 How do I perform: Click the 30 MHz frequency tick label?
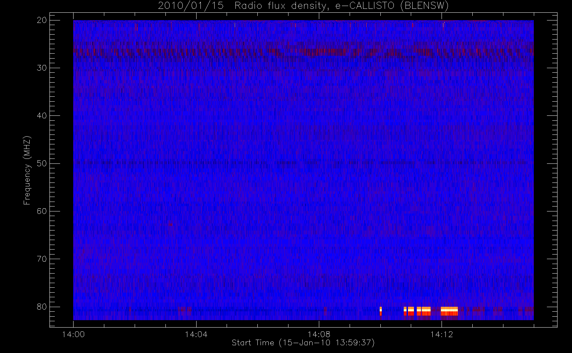42,68
